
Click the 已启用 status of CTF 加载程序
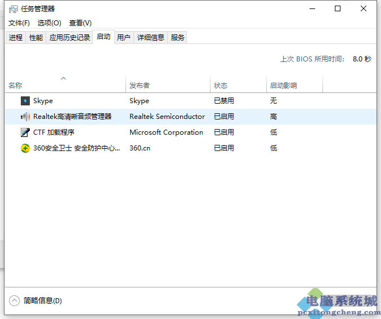click(224, 132)
